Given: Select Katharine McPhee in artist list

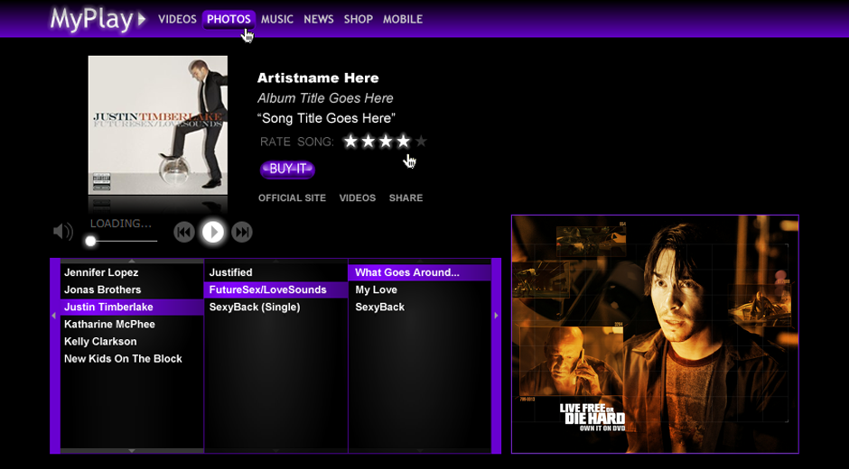Looking at the screenshot, I should click(132, 325).
